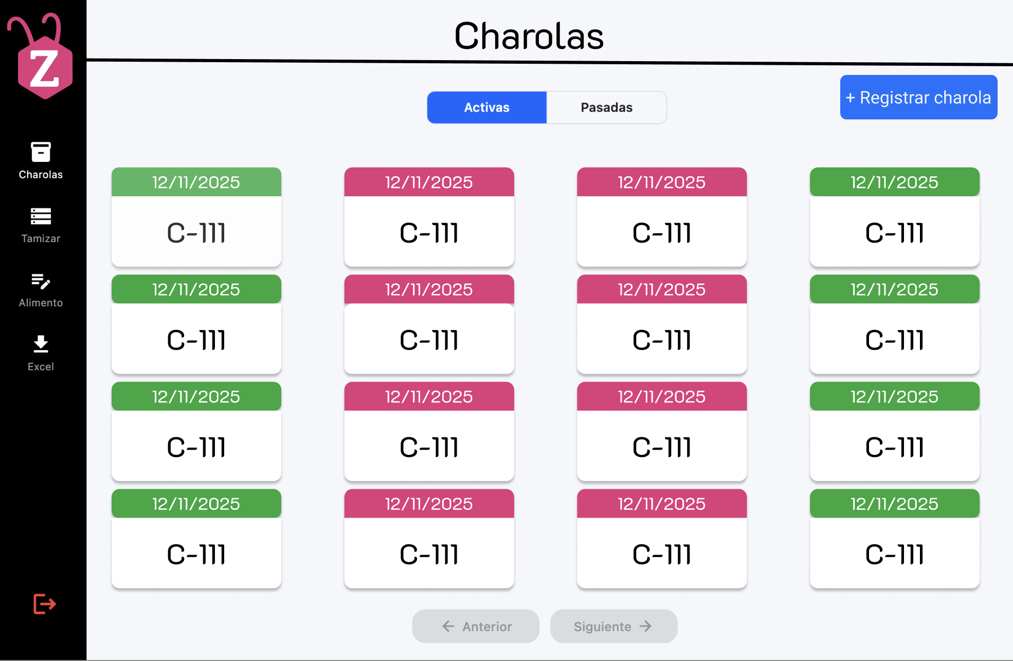1013x661 pixels.
Task: Click the + Registrar charola button
Action: [x=918, y=97]
